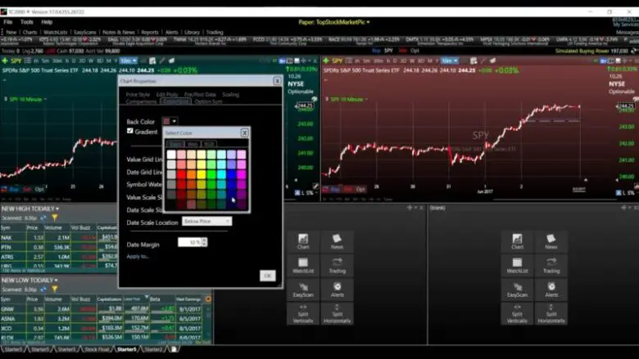This screenshot has width=639, height=359.
Task: Click Split Horizontally in the right pane
Action: click(x=551, y=314)
